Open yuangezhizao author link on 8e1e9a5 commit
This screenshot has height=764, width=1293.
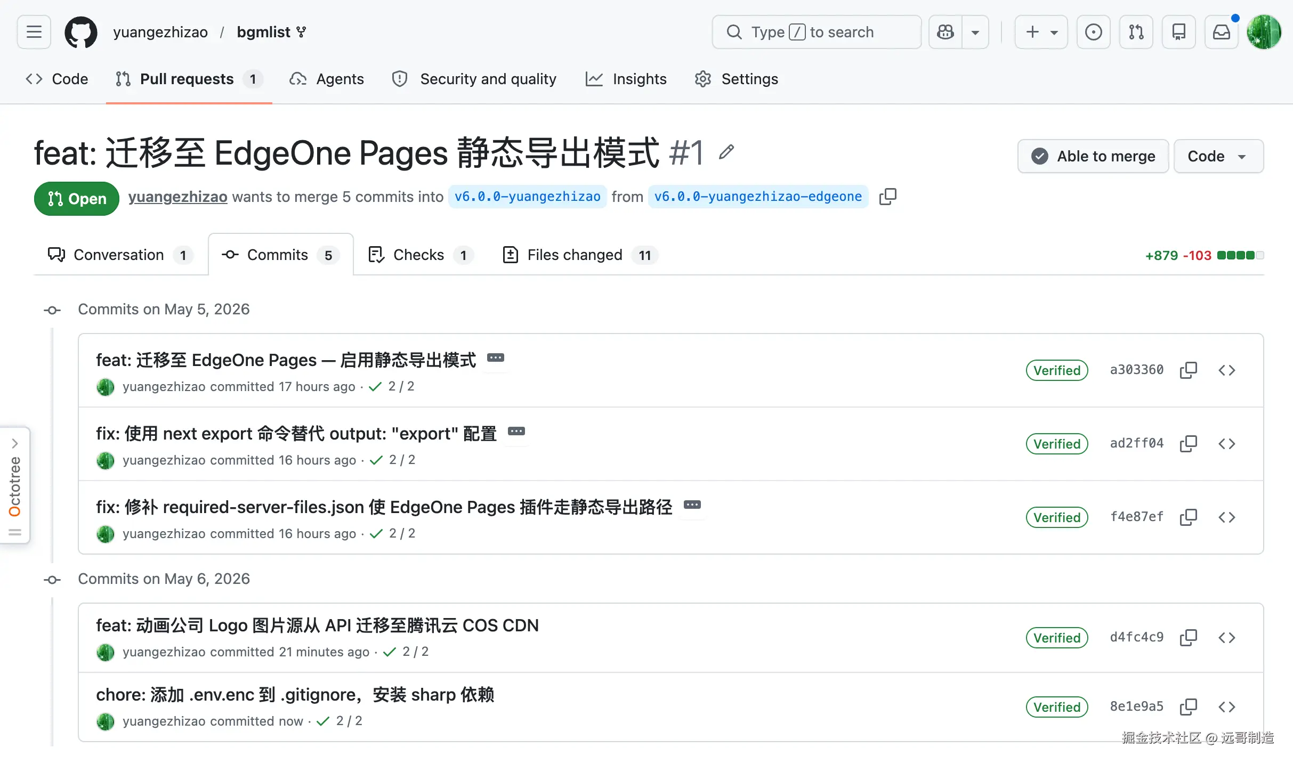(x=164, y=721)
